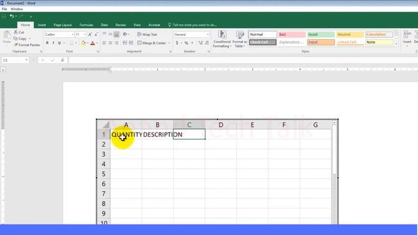
Task: Switch to the Page Layout tab
Action: coord(63,25)
